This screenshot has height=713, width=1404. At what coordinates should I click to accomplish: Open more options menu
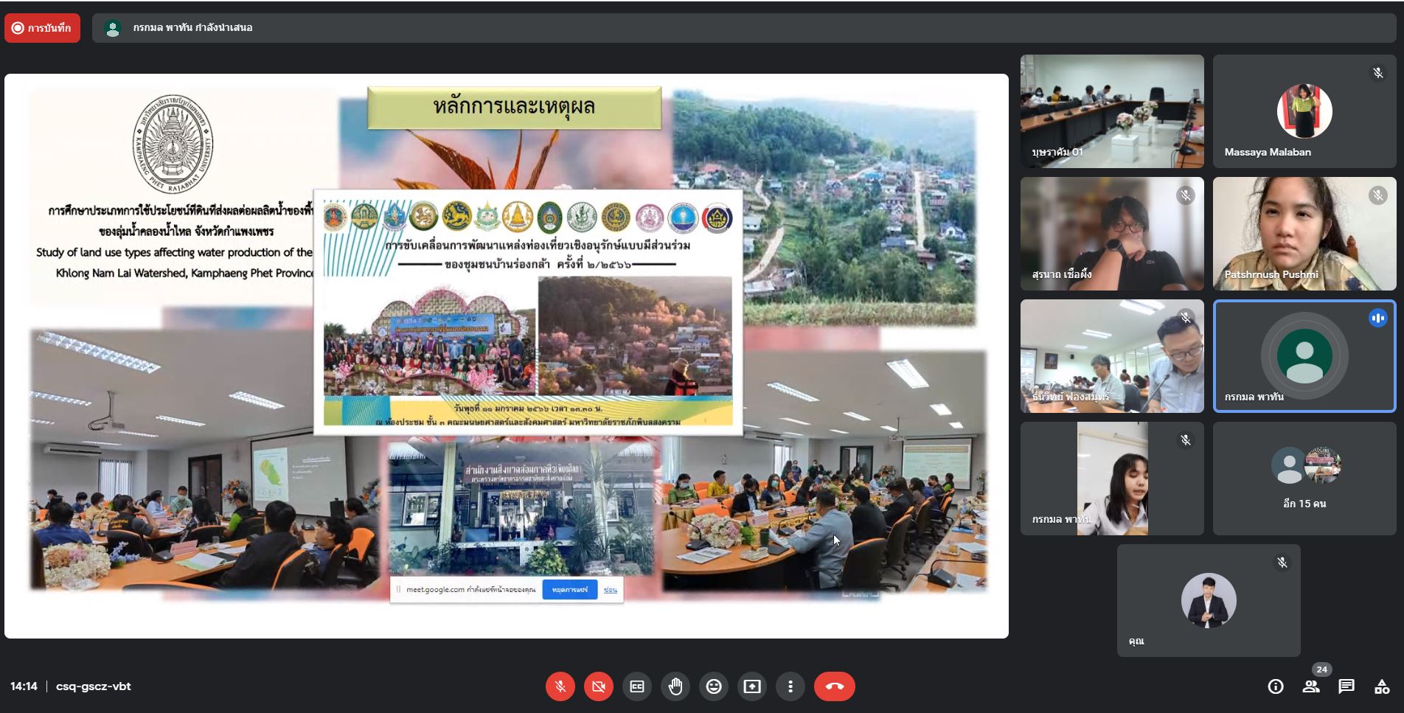point(790,686)
